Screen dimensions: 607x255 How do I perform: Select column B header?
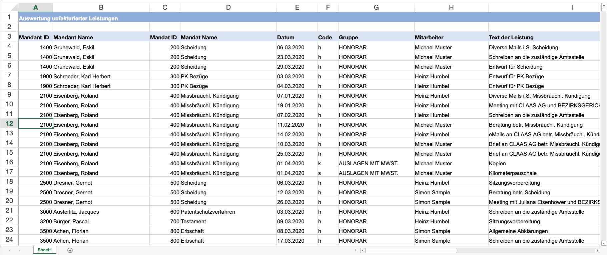101,7
